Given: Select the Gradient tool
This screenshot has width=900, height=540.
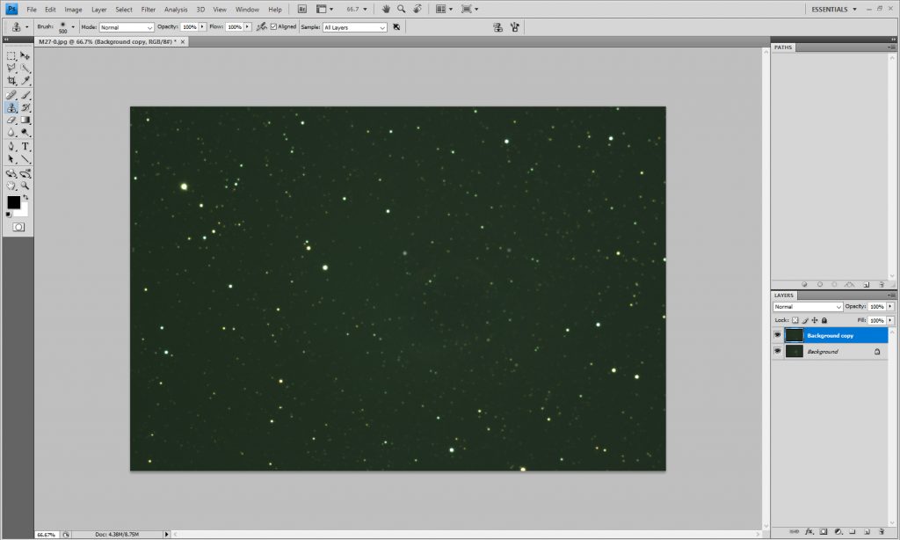Looking at the screenshot, I should [x=25, y=120].
